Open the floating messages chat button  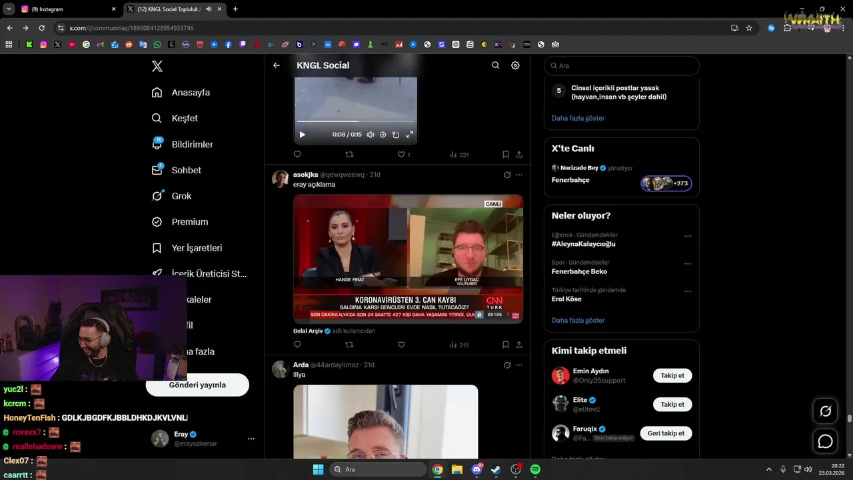point(825,441)
